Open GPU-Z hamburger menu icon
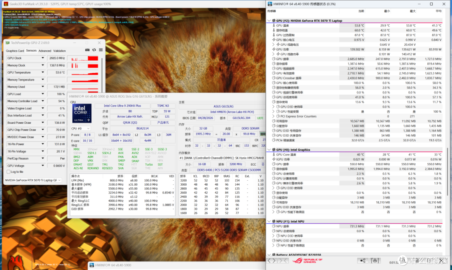Screen dimensions: 452x270 tap(101, 50)
